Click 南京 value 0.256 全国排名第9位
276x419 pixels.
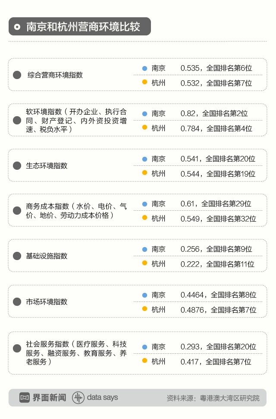point(216,249)
